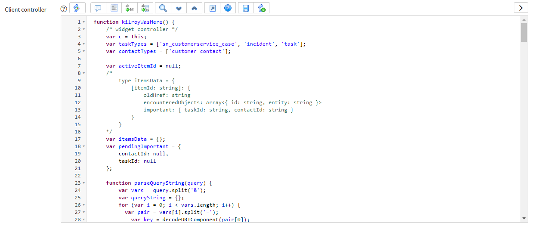This screenshot has width=535, height=226.
Task: Click the editor scrollbar up arrow
Action: coord(524,20)
